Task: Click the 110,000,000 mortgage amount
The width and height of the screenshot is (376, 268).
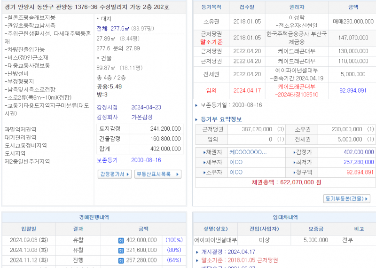Action: (353, 62)
